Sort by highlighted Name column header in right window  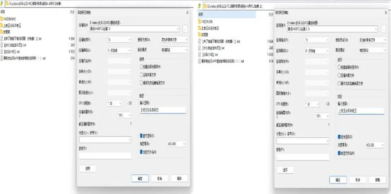click(x=227, y=15)
